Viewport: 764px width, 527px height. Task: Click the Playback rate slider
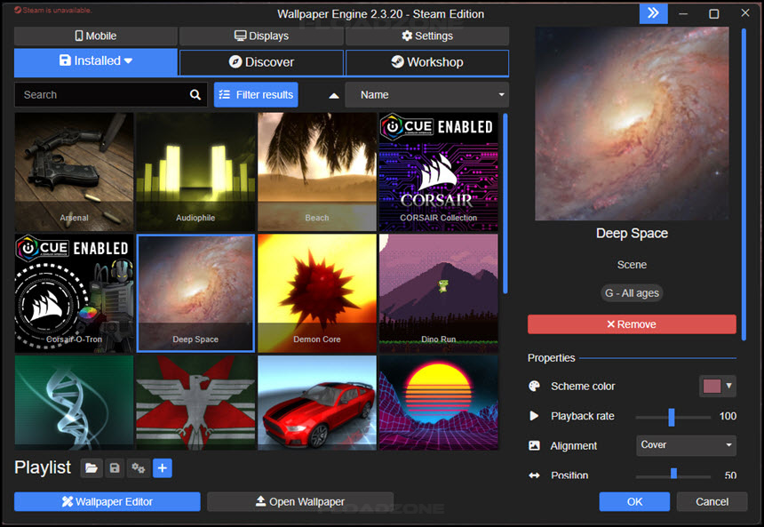pyautogui.click(x=672, y=418)
